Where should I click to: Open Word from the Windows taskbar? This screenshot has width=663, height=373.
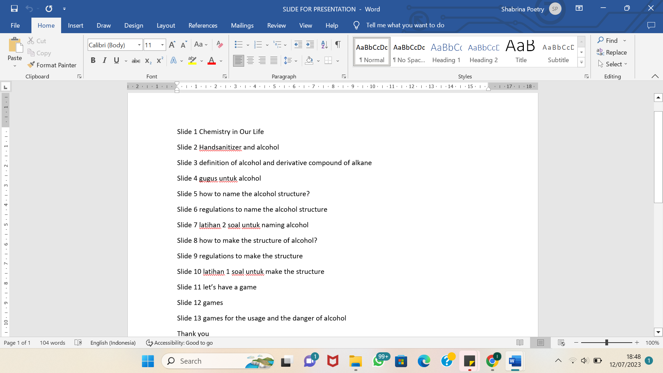[515, 361]
